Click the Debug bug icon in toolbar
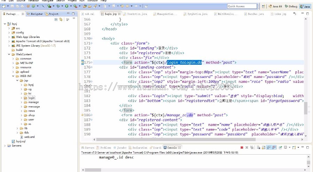The image size is (313, 172). (x=58, y=6)
